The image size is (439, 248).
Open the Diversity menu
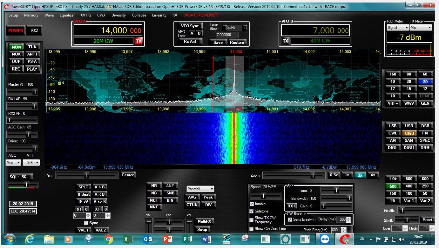click(x=118, y=15)
